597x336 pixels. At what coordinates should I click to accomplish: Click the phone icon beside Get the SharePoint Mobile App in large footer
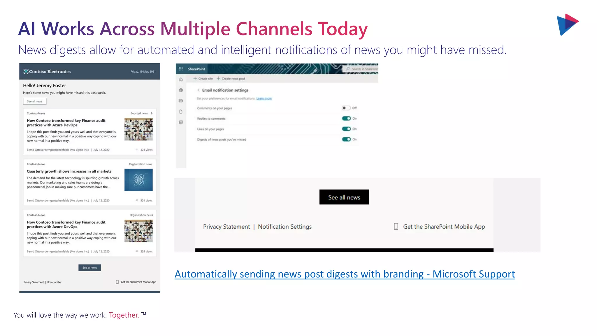coord(396,227)
